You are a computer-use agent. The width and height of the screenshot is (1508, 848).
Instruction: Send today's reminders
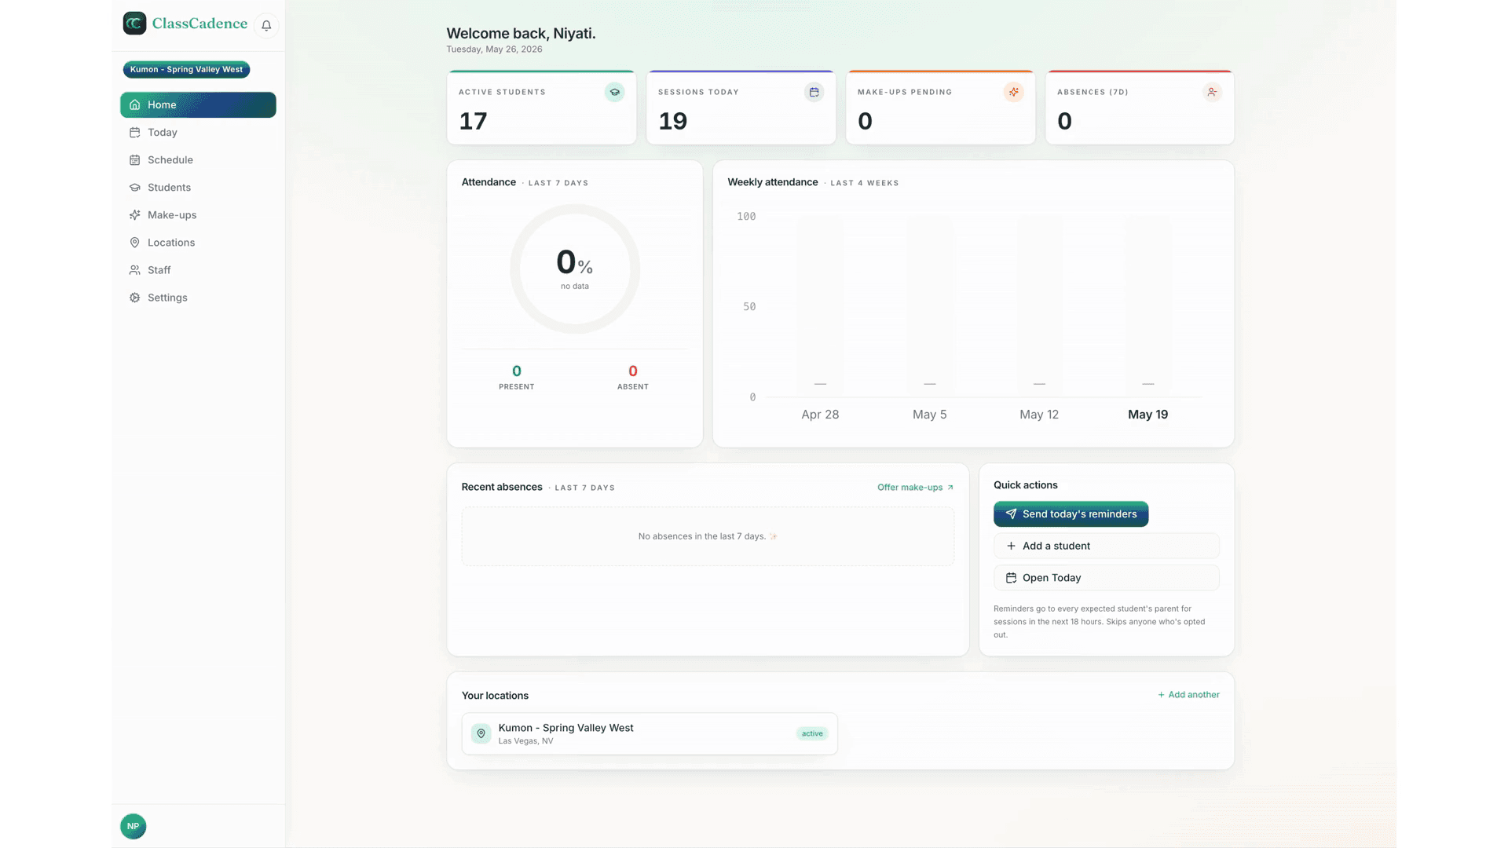tap(1071, 514)
